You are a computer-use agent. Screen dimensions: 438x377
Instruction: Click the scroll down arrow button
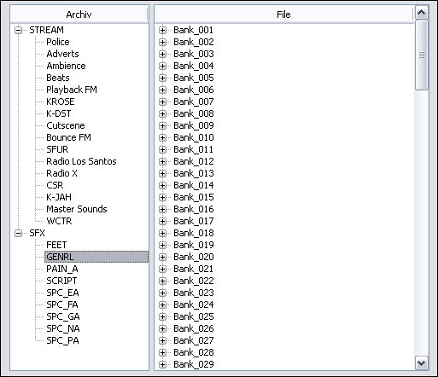point(422,363)
